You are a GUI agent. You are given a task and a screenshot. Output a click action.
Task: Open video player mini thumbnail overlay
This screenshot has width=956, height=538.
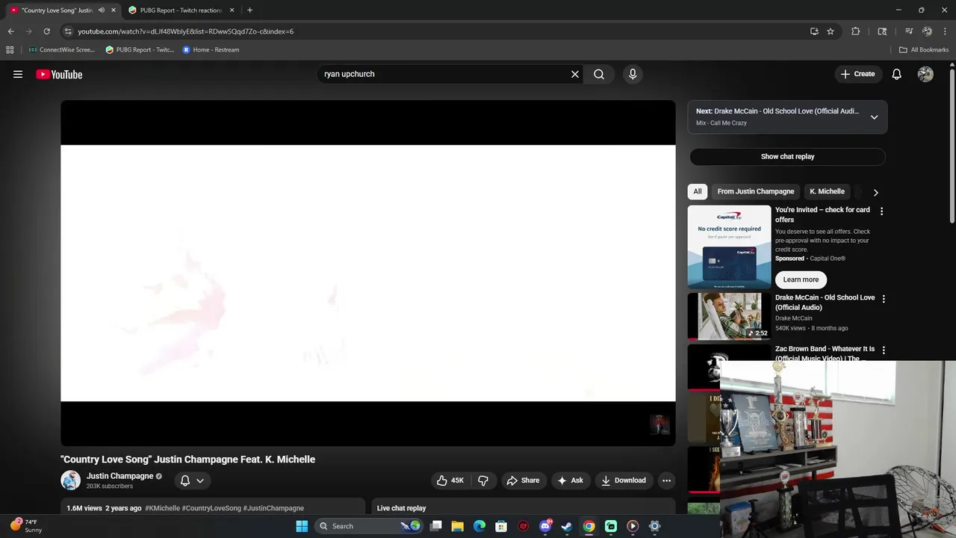coord(659,424)
